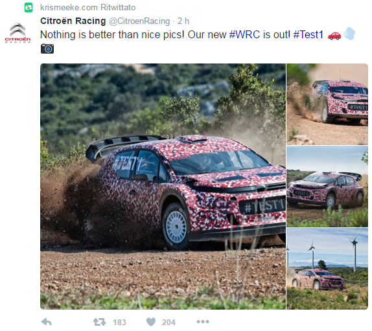This screenshot has width=372, height=331.
Task: Open the @CitroenRacing handle link
Action: [139, 21]
